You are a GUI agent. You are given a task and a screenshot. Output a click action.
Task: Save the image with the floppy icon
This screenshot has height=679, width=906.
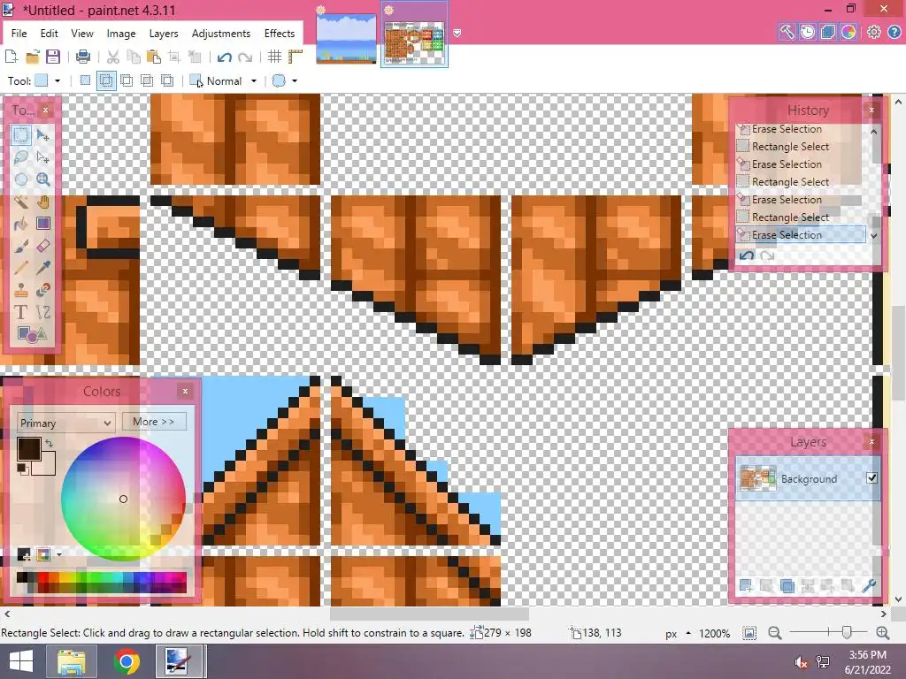pos(53,57)
